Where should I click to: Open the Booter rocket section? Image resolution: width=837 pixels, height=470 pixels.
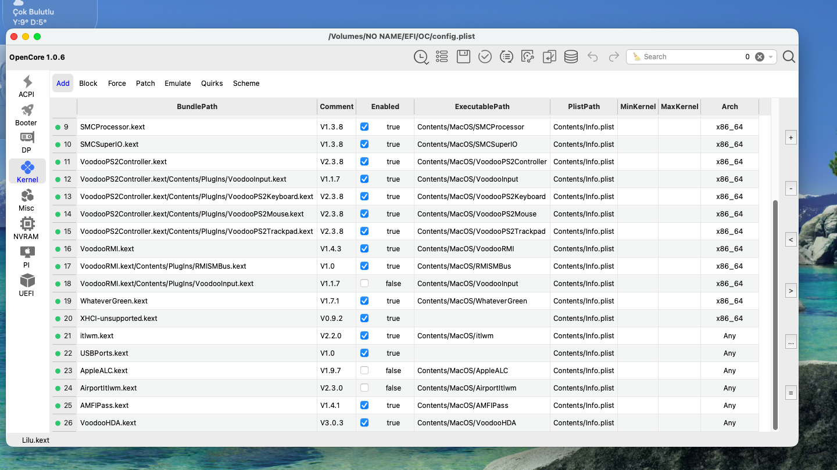coord(26,115)
